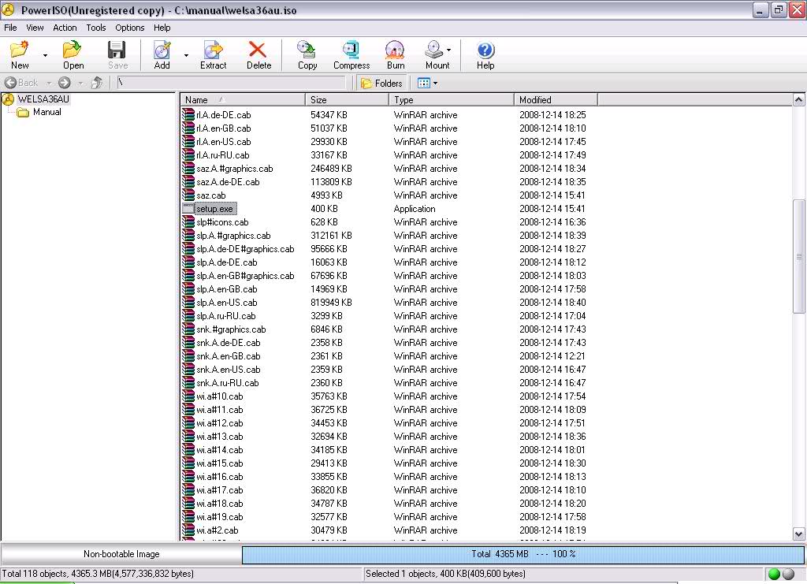Screen dimensions: 807x584
Task: Sort by the Modified column header
Action: pos(556,100)
